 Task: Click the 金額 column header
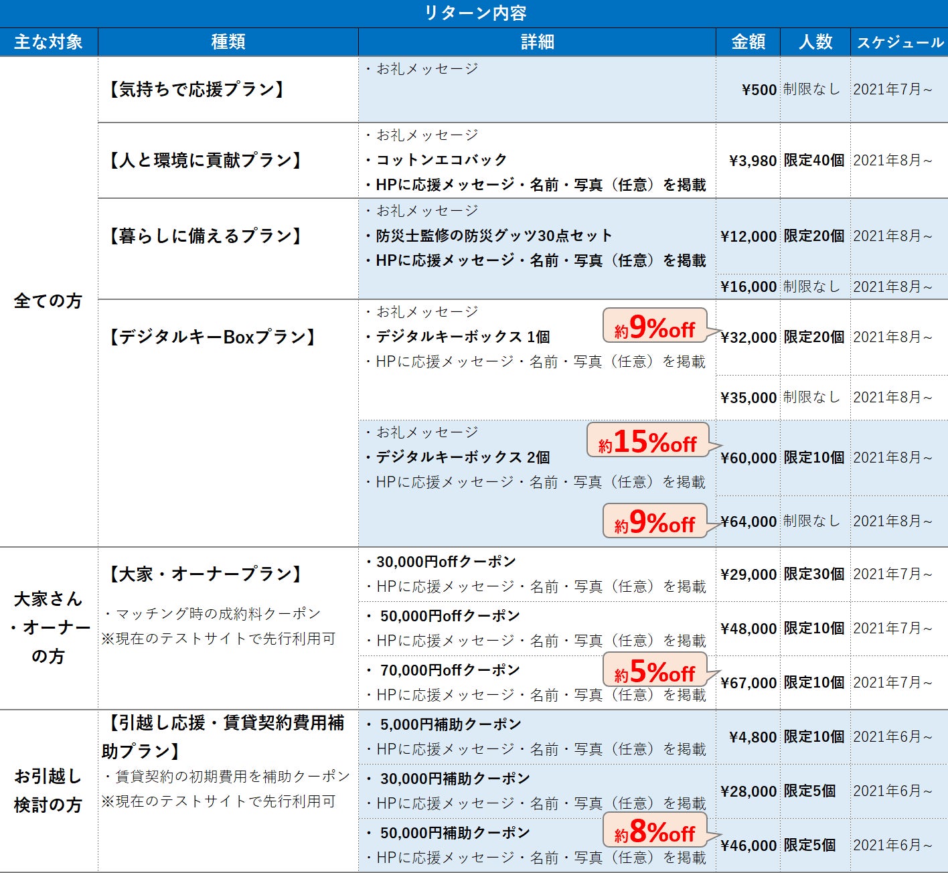click(748, 42)
